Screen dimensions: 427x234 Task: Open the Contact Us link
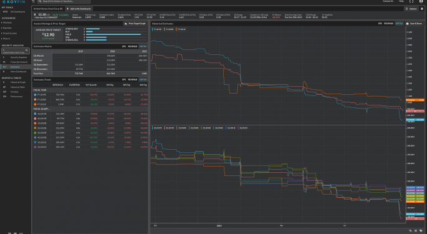coord(388,1)
